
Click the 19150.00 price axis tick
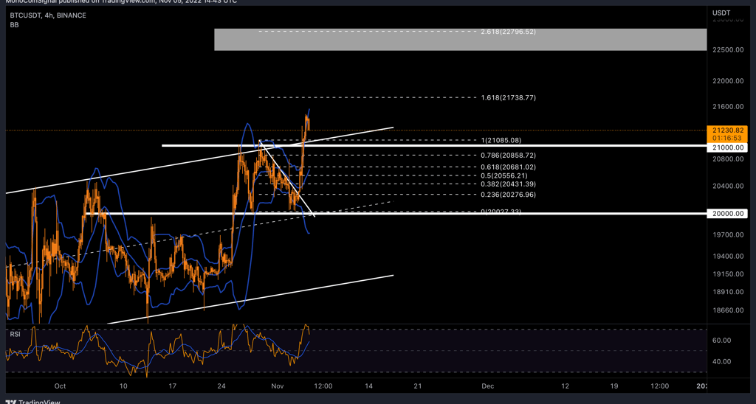coord(727,274)
